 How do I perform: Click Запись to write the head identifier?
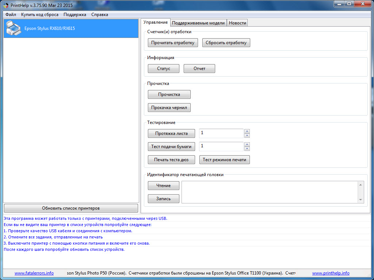pos(163,199)
